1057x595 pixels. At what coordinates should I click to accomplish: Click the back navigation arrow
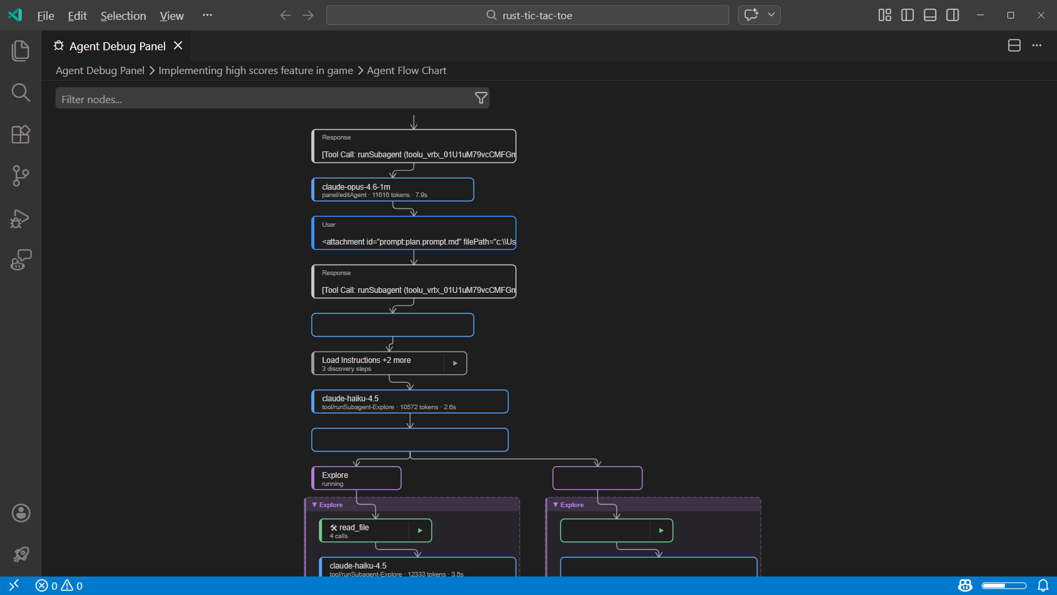click(x=285, y=15)
